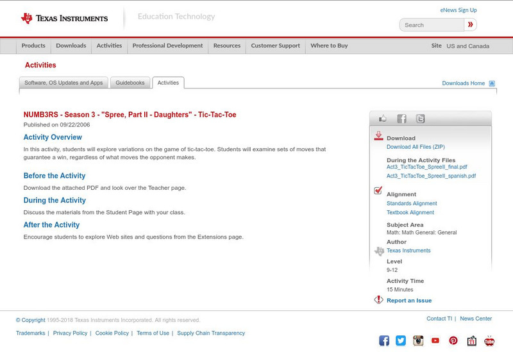Submit search with the red arrow button

click(x=470, y=24)
